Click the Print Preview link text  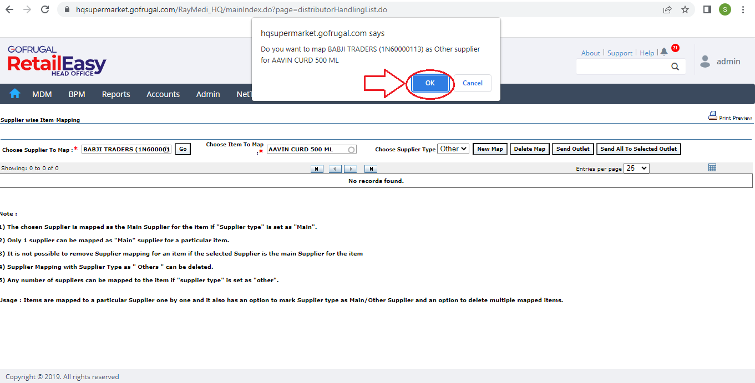coord(736,118)
